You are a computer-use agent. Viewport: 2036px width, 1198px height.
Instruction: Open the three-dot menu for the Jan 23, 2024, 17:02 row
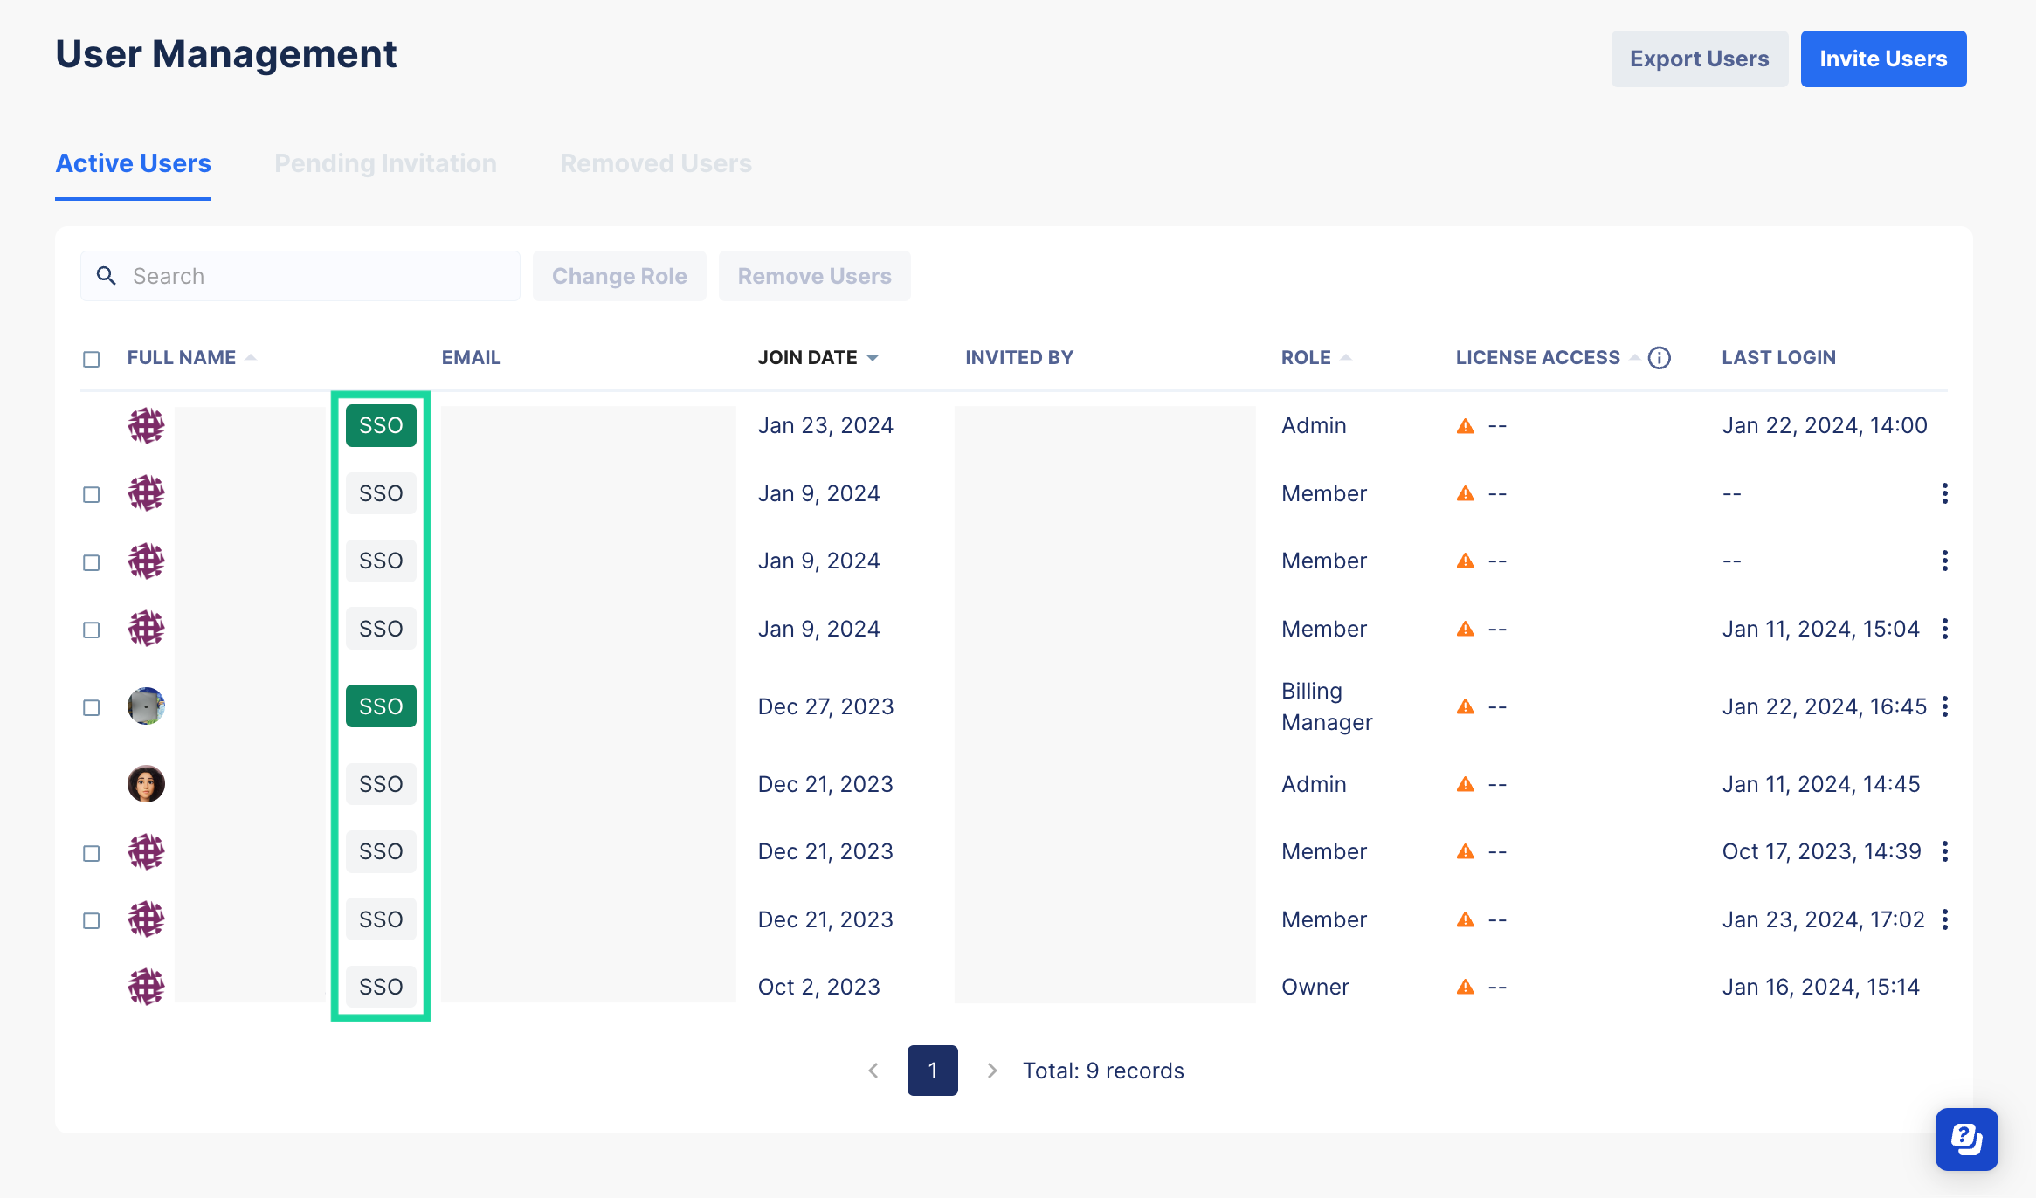click(x=1945, y=919)
